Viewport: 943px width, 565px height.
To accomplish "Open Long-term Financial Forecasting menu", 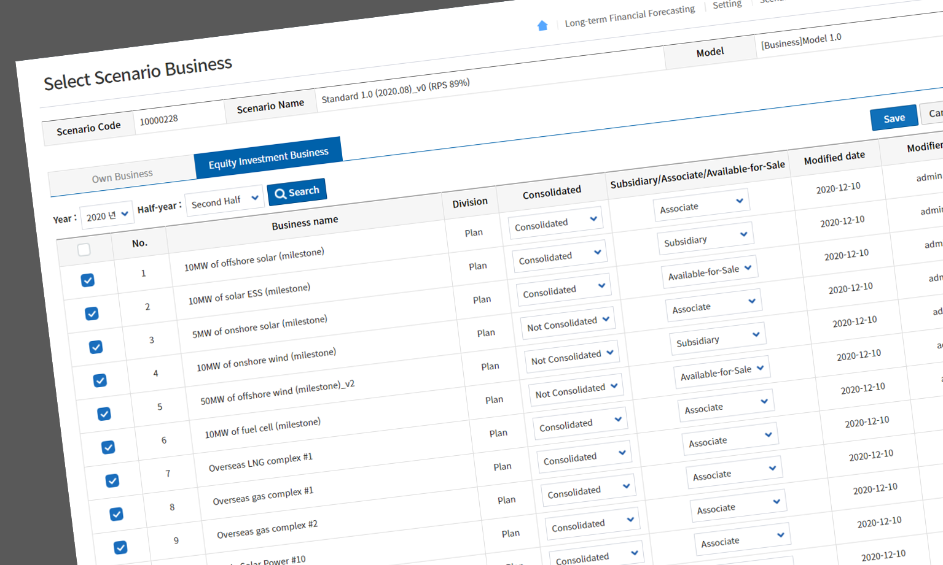I will pyautogui.click(x=630, y=17).
